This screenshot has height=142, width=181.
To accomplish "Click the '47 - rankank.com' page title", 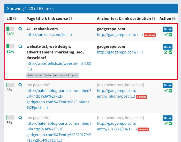I will [42, 29].
